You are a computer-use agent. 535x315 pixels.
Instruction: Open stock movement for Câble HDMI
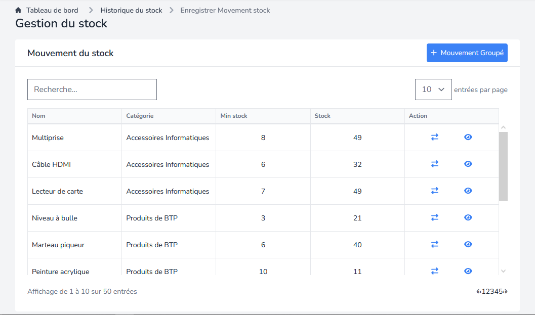[434, 164]
